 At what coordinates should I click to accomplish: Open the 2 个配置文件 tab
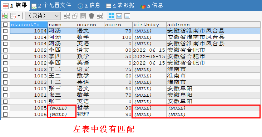click(x=51, y=5)
